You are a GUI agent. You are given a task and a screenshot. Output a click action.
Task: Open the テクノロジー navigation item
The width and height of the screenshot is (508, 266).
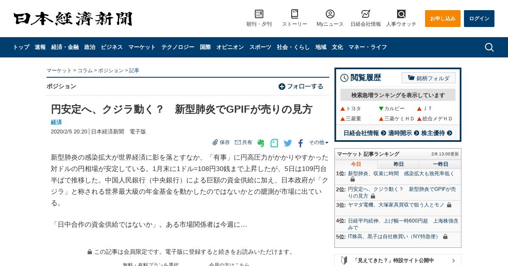click(178, 47)
